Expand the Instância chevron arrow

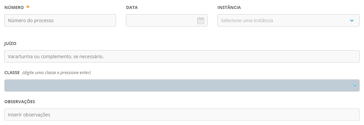(x=352, y=21)
